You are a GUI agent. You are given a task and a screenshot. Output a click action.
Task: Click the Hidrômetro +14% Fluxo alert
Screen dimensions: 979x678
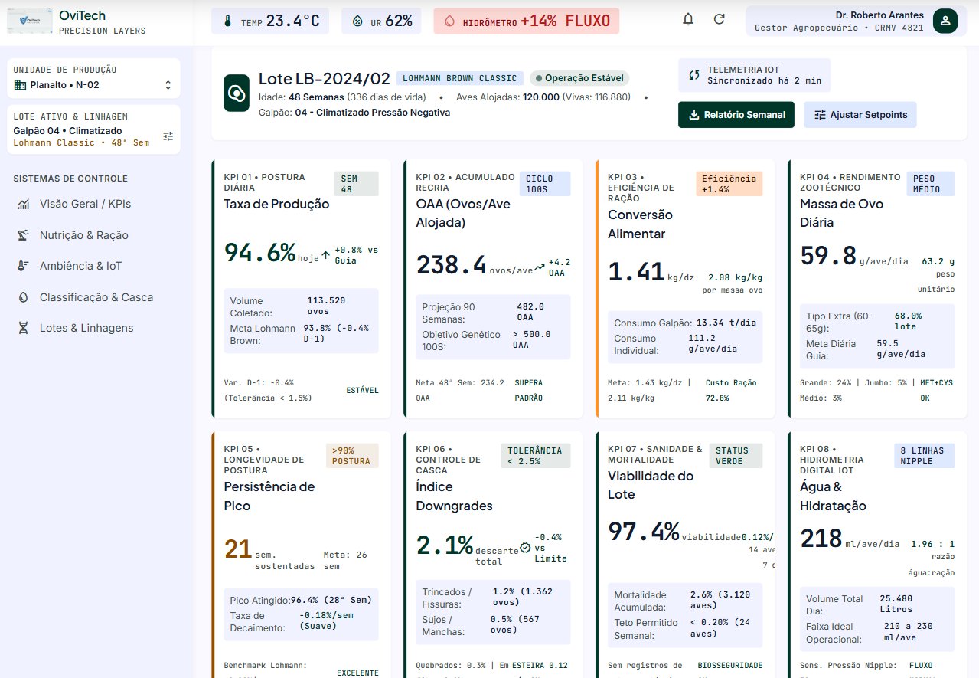(527, 21)
